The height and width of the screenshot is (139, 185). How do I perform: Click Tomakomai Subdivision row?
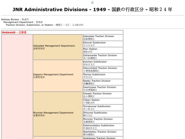[103, 108]
